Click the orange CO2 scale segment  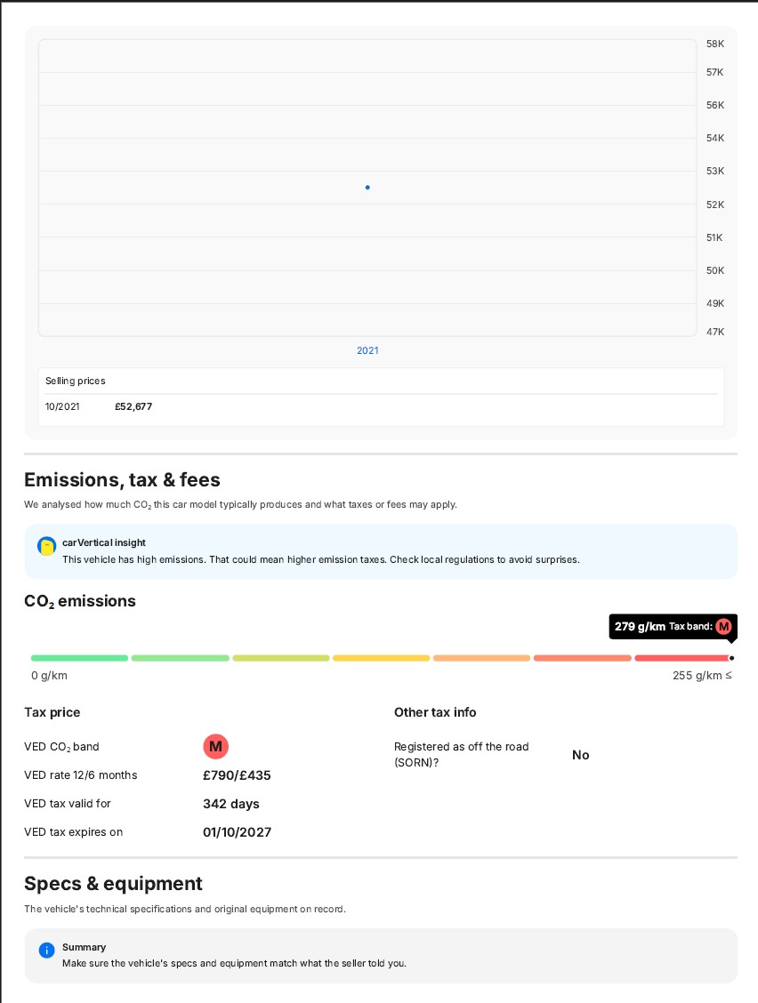click(x=481, y=658)
